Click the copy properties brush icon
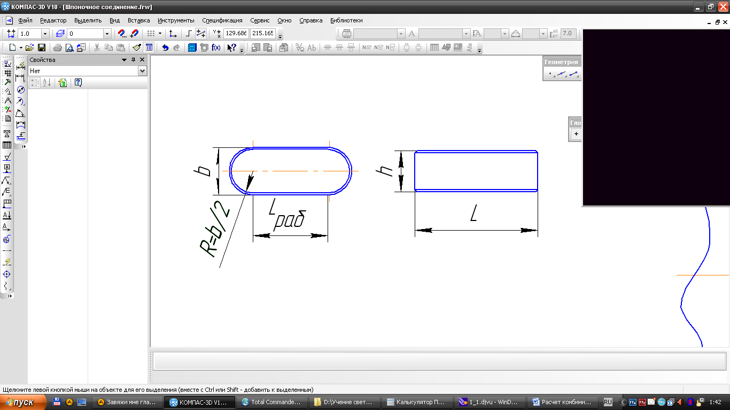 [x=137, y=48]
